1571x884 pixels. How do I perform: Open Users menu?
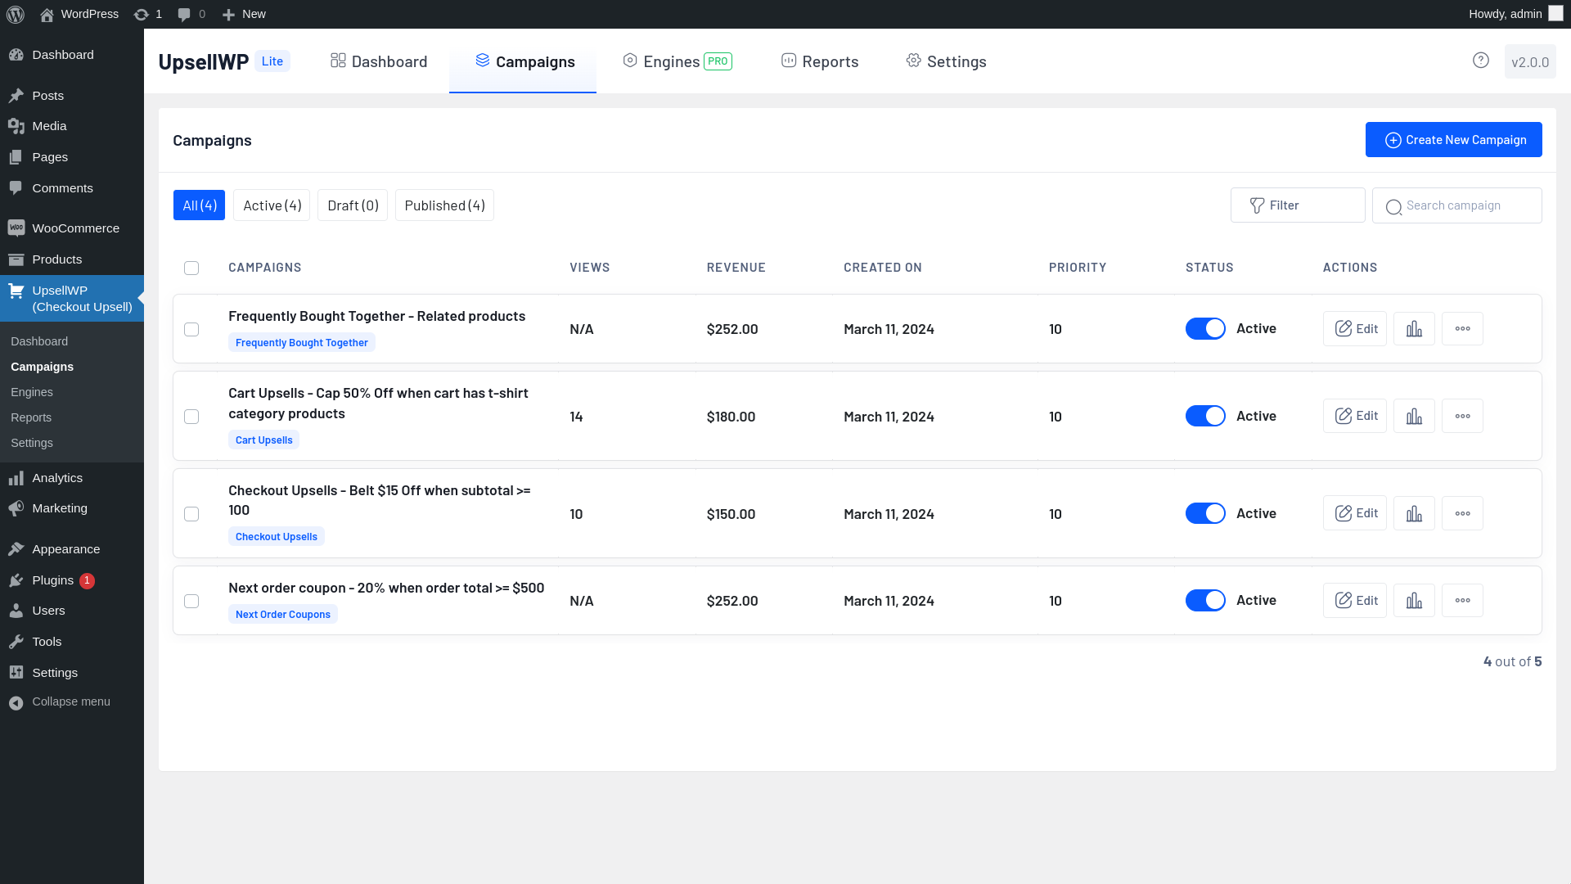(72, 611)
